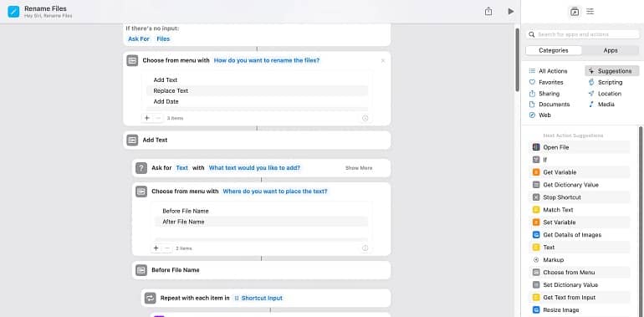Select the Scripting category

point(606,82)
